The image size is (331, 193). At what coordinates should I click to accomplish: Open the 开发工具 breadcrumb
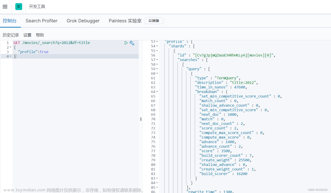click(37, 7)
